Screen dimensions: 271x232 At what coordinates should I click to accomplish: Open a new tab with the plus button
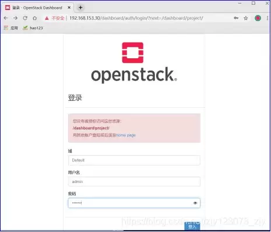80,8
